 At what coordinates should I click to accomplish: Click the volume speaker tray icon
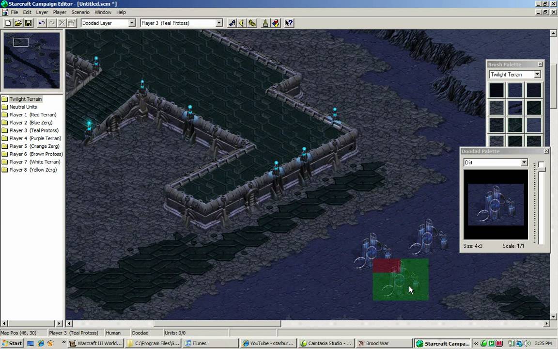tap(527, 343)
